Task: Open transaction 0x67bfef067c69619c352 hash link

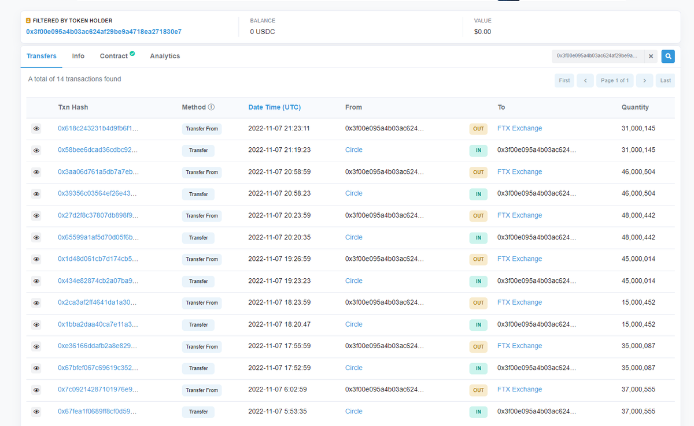Action: (x=98, y=368)
